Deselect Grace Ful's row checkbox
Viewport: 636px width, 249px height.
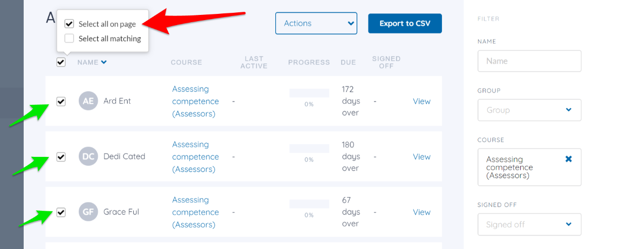(61, 212)
